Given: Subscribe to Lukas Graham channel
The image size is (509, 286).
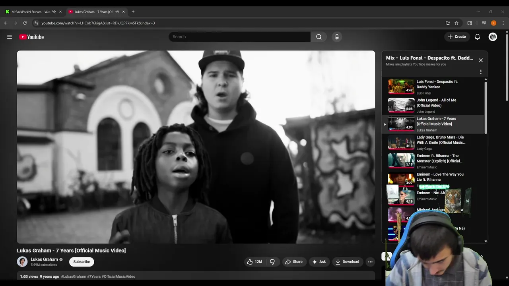Looking at the screenshot, I should coord(82,262).
